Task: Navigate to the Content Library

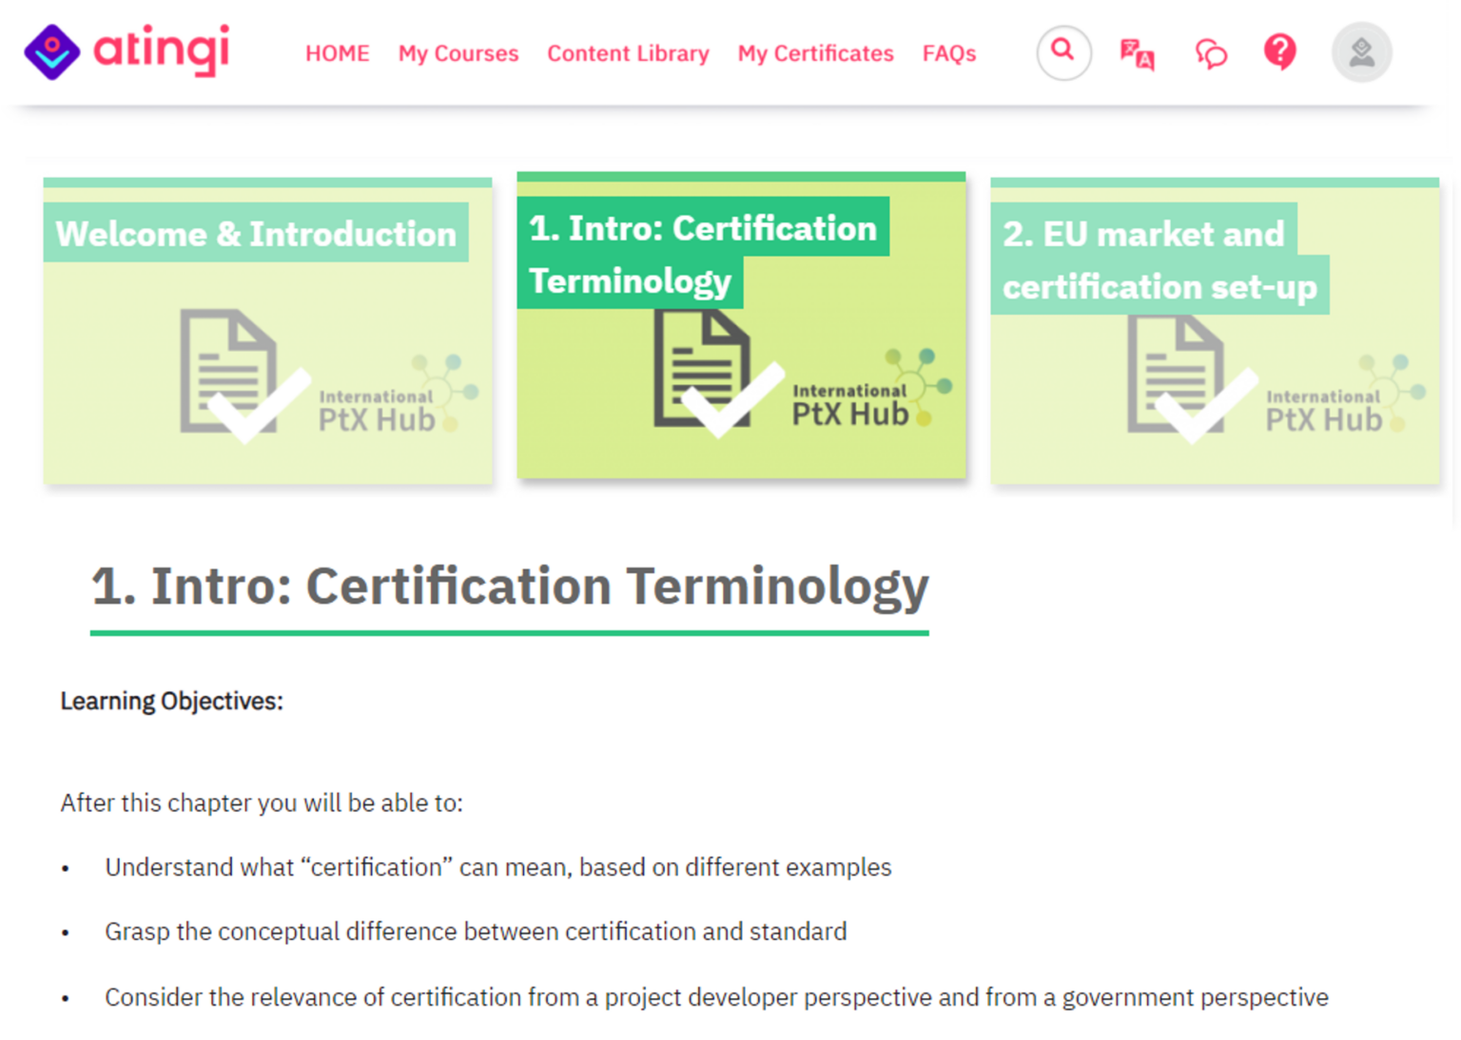Action: click(x=627, y=54)
